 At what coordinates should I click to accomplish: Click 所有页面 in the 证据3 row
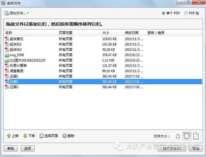[x=66, y=87]
